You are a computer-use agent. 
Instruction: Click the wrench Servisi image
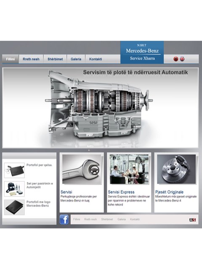(x=82, y=169)
